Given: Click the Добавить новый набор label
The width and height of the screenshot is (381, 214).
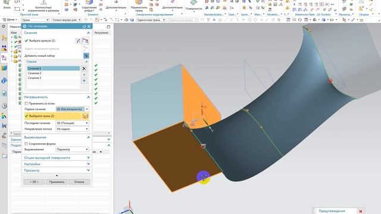Looking at the screenshot, I should point(40,56).
